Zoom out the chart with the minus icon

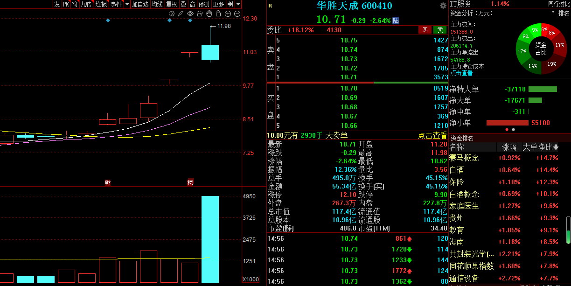click(x=237, y=14)
